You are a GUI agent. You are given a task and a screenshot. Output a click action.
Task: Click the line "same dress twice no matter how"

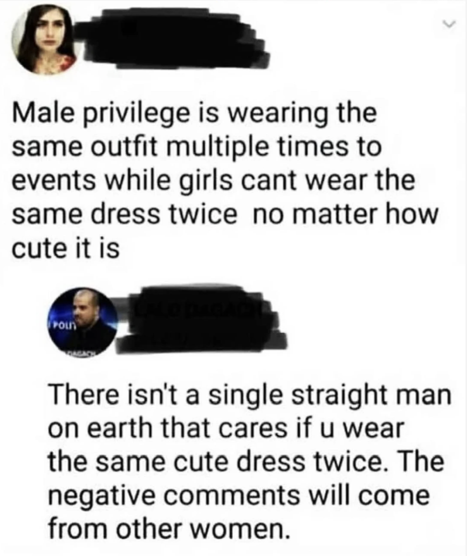tap(225, 215)
